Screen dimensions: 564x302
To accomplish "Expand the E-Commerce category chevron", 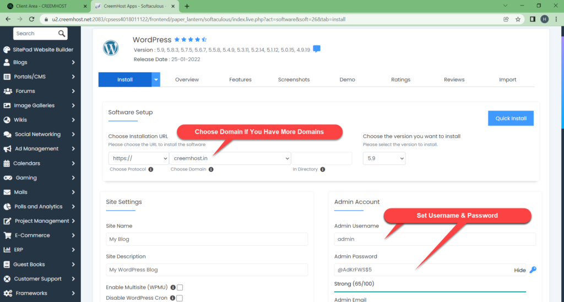I will 73,235.
